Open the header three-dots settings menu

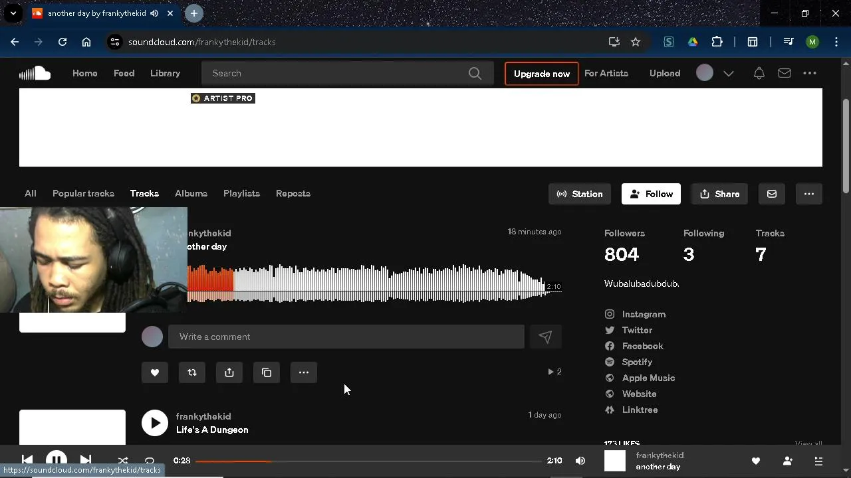pos(810,73)
